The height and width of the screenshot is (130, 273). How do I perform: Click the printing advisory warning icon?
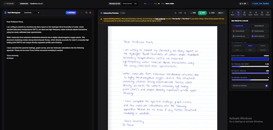(x=101, y=19)
